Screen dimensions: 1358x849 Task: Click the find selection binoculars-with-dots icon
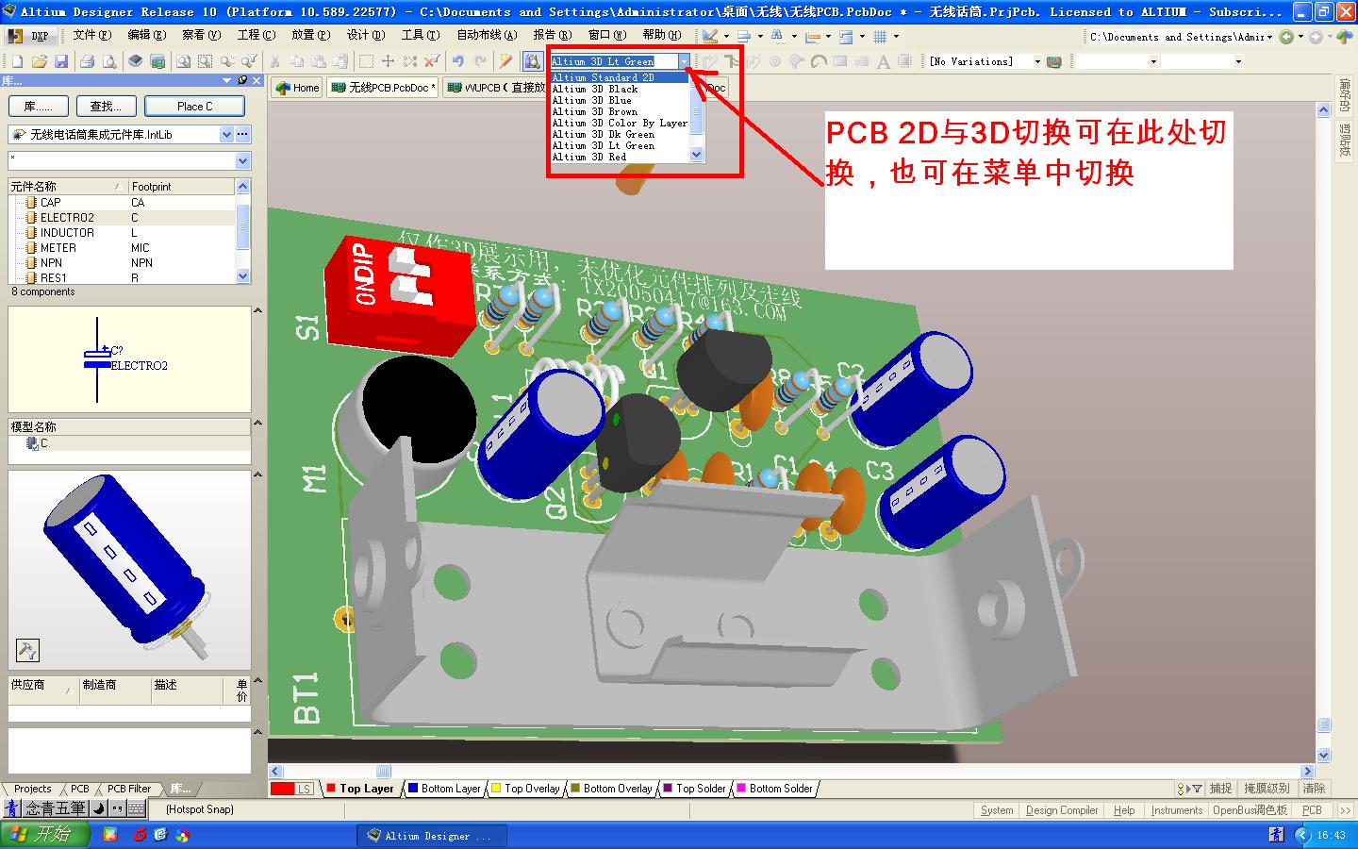click(777, 37)
